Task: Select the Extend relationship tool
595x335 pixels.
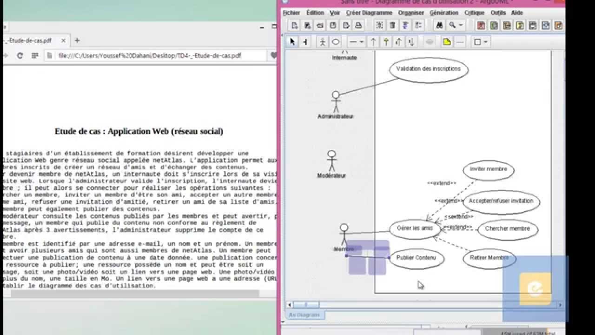Action: (x=398, y=42)
